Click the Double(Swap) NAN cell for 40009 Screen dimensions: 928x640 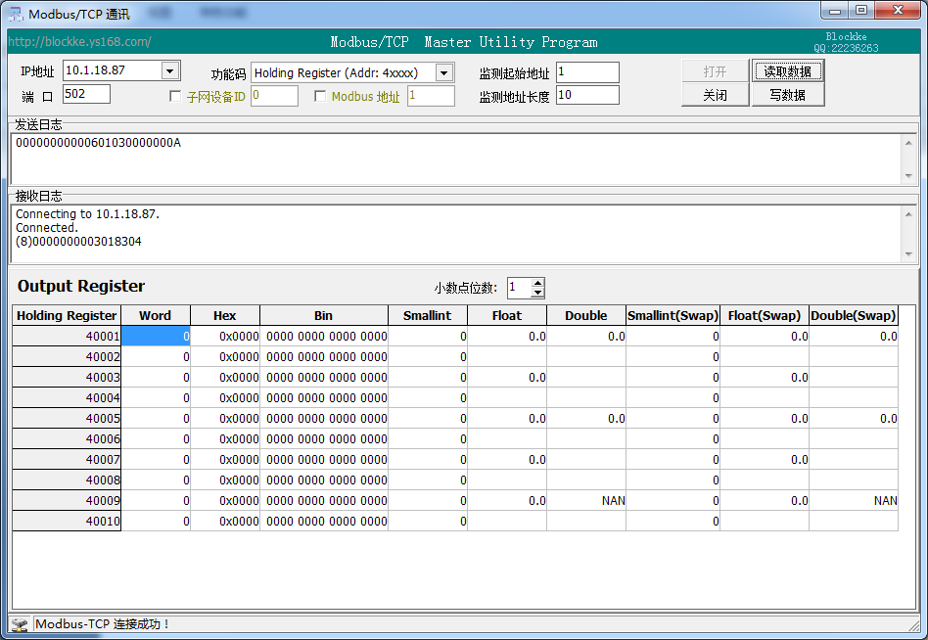tap(854, 500)
